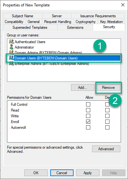Click the Add... button
Image resolution: width=128 pixels, height=179 pixels.
(x=83, y=88)
